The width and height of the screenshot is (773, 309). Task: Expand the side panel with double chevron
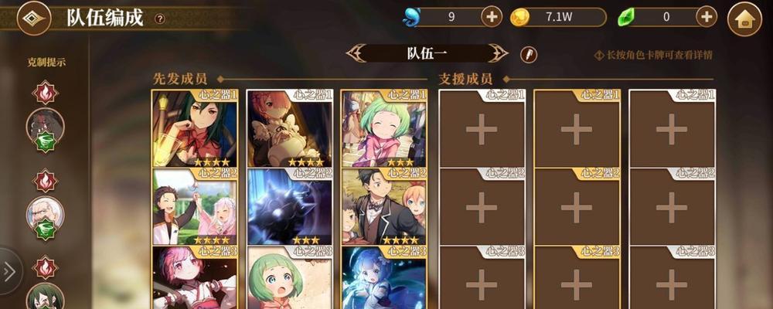[9, 272]
